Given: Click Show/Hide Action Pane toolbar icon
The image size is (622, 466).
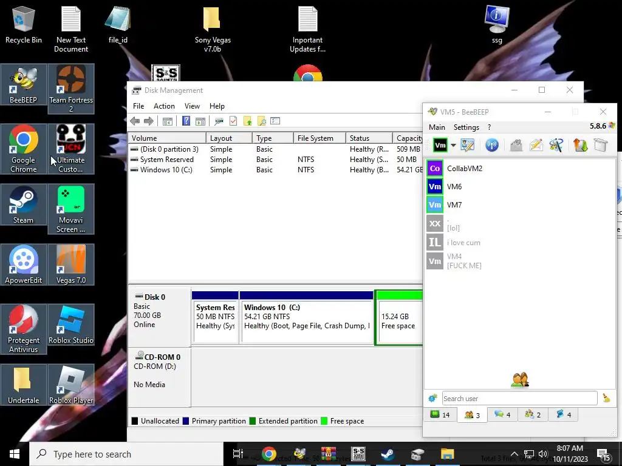Looking at the screenshot, I should pyautogui.click(x=200, y=121).
